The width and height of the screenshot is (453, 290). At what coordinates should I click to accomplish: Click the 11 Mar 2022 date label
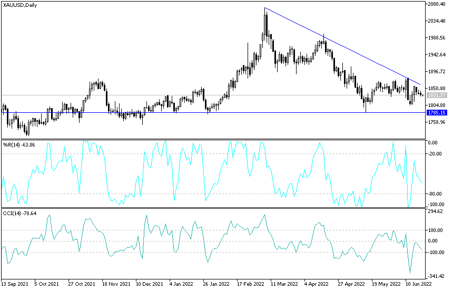(284, 284)
